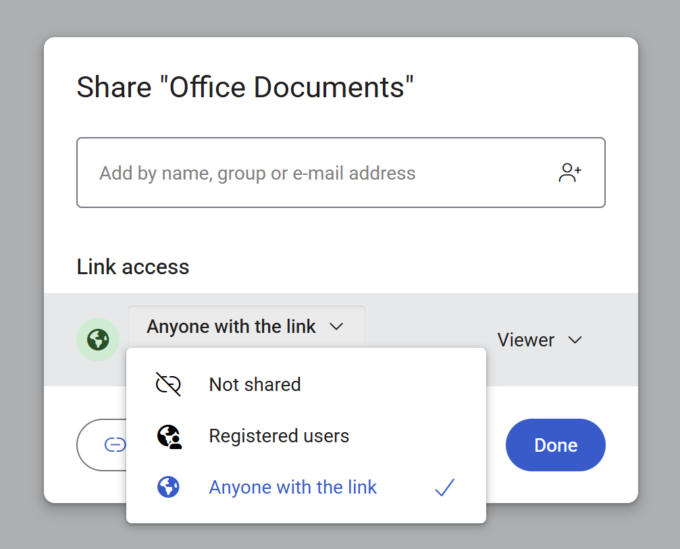Screen dimensions: 680x549
Task: Open the Viewer role dropdown
Action: coord(538,340)
